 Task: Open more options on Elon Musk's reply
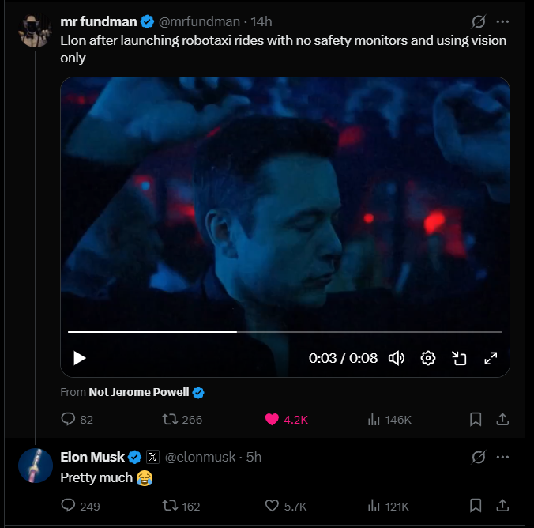(x=502, y=457)
